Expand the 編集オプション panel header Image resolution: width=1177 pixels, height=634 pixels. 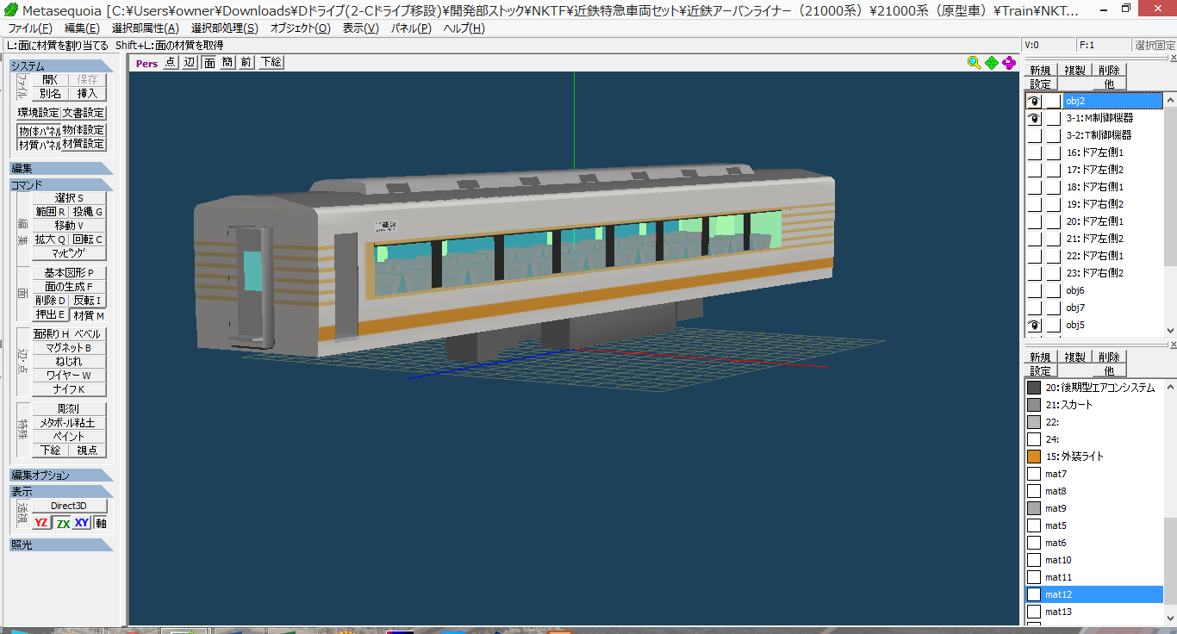[60, 475]
